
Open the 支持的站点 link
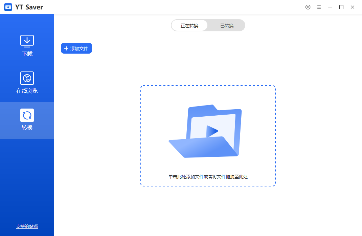(x=27, y=227)
